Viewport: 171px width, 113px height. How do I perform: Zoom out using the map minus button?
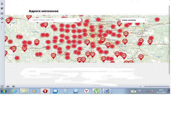(10, 51)
